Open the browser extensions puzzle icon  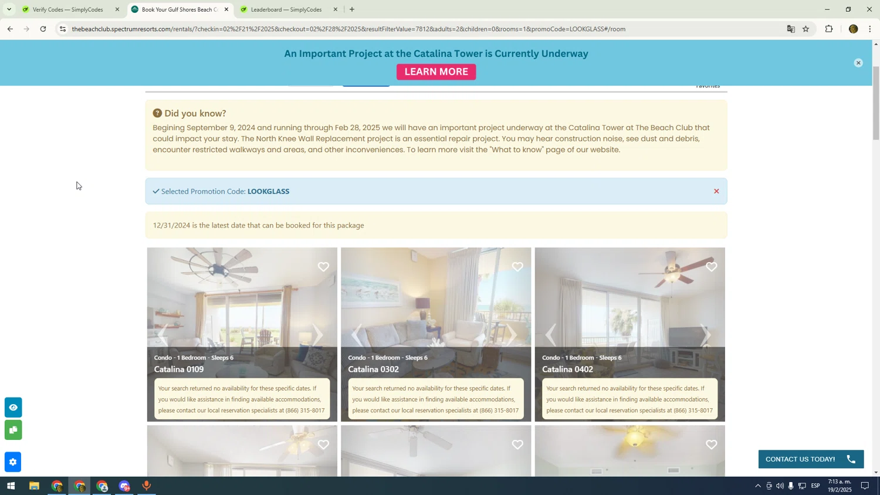pos(829,29)
